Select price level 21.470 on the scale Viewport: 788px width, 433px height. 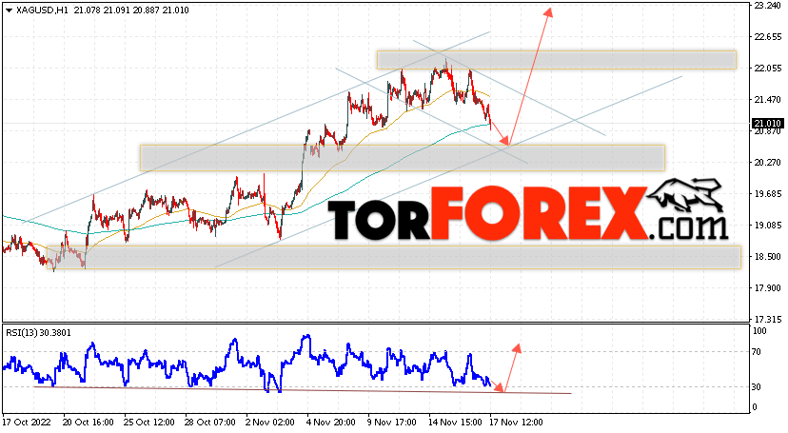[x=767, y=100]
